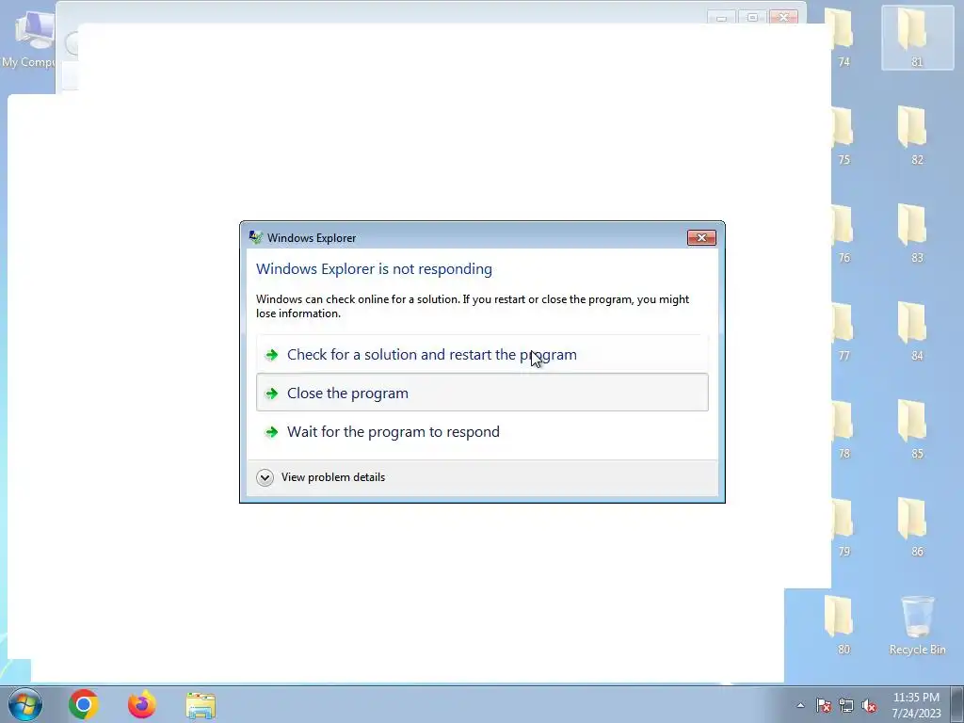964x723 pixels.
Task: Select desktop folder 85
Action: pos(917,428)
